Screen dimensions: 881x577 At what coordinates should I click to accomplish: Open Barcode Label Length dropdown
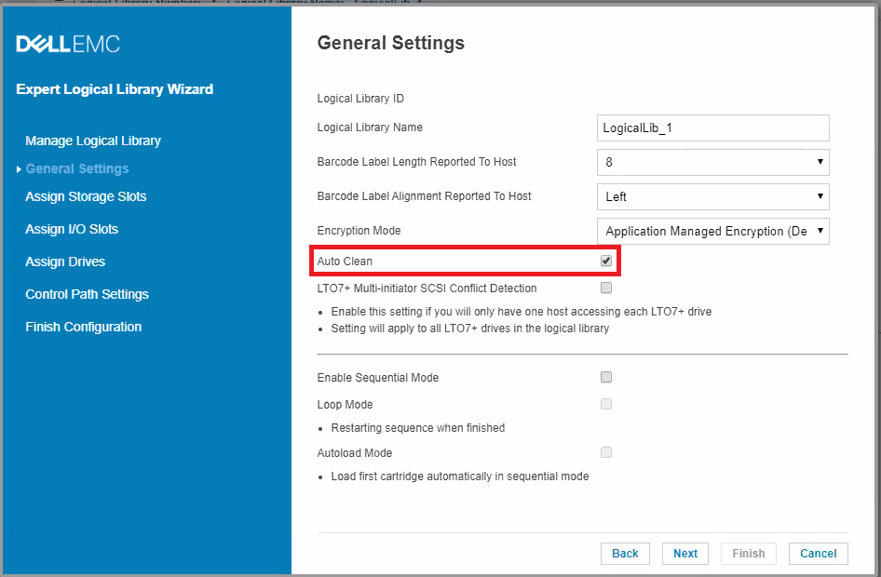713,162
